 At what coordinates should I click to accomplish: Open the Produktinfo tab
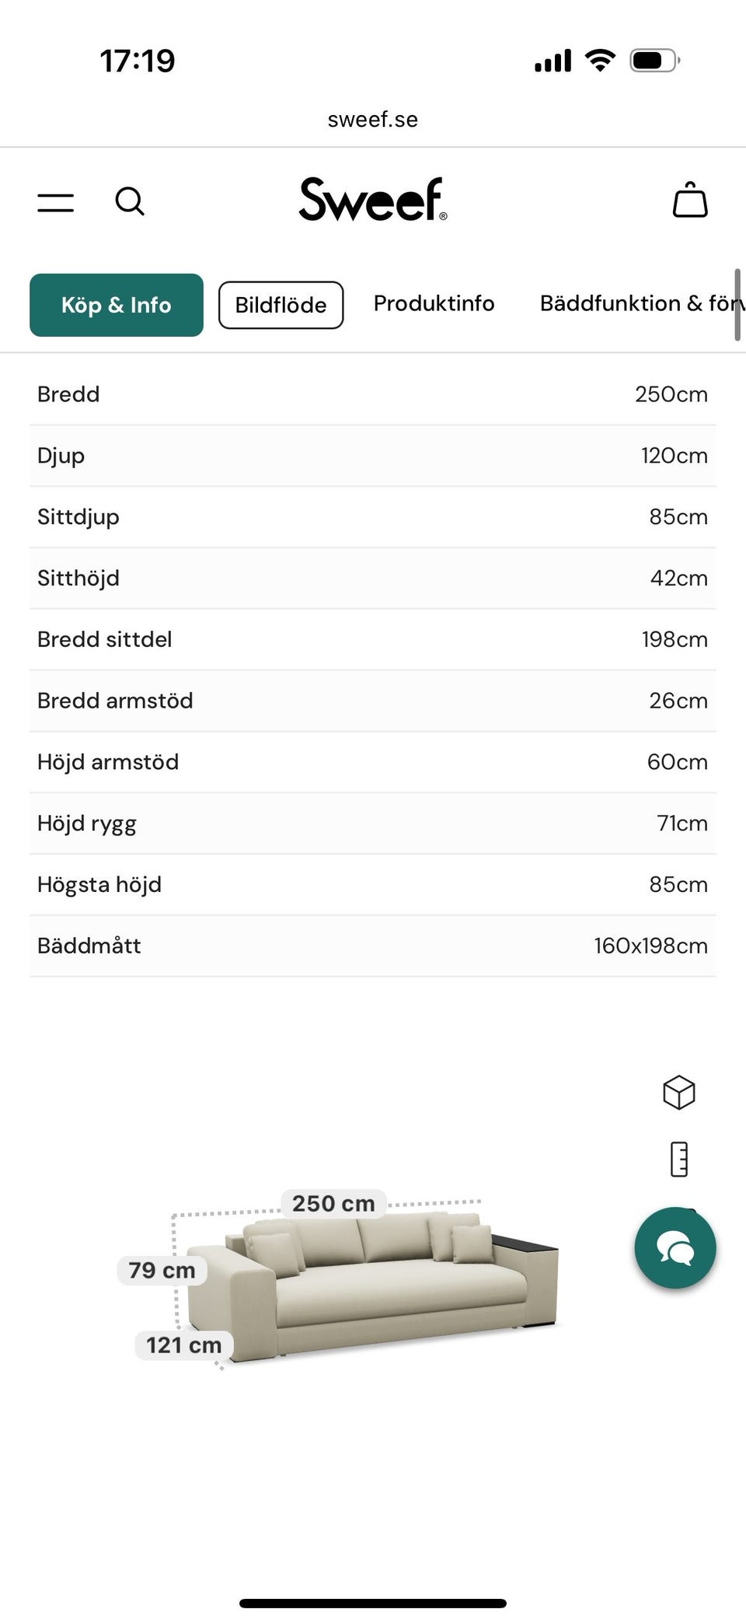coord(434,303)
